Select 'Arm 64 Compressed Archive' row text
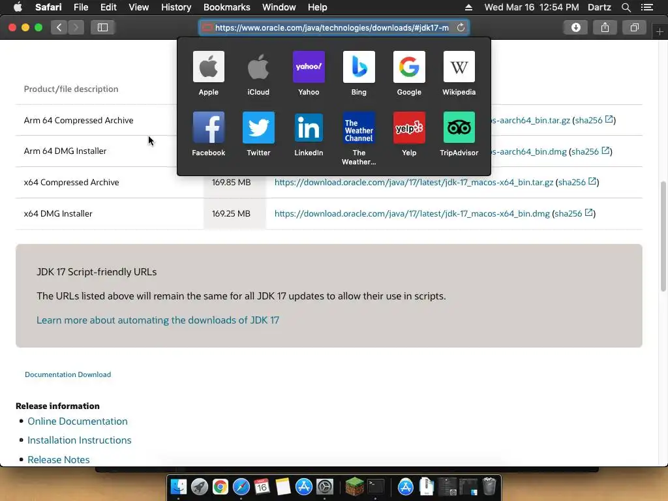The image size is (668, 501). point(78,120)
